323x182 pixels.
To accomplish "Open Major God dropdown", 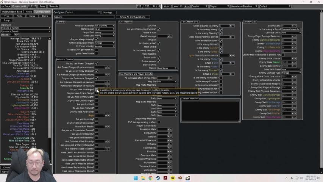I will 105,32.
